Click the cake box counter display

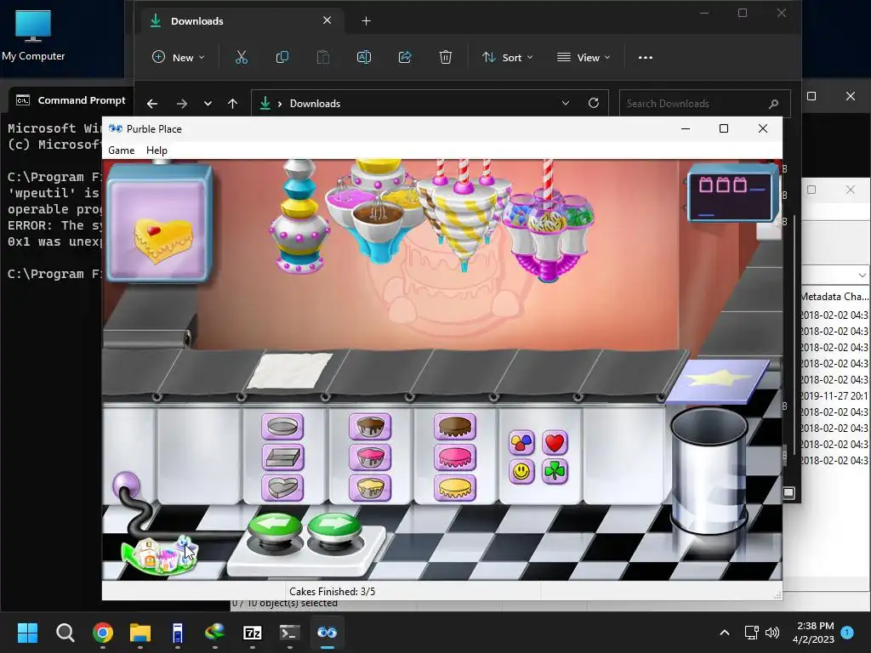(x=731, y=194)
